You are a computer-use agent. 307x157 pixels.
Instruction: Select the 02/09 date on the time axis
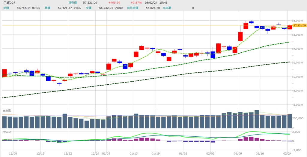tap(238, 153)
